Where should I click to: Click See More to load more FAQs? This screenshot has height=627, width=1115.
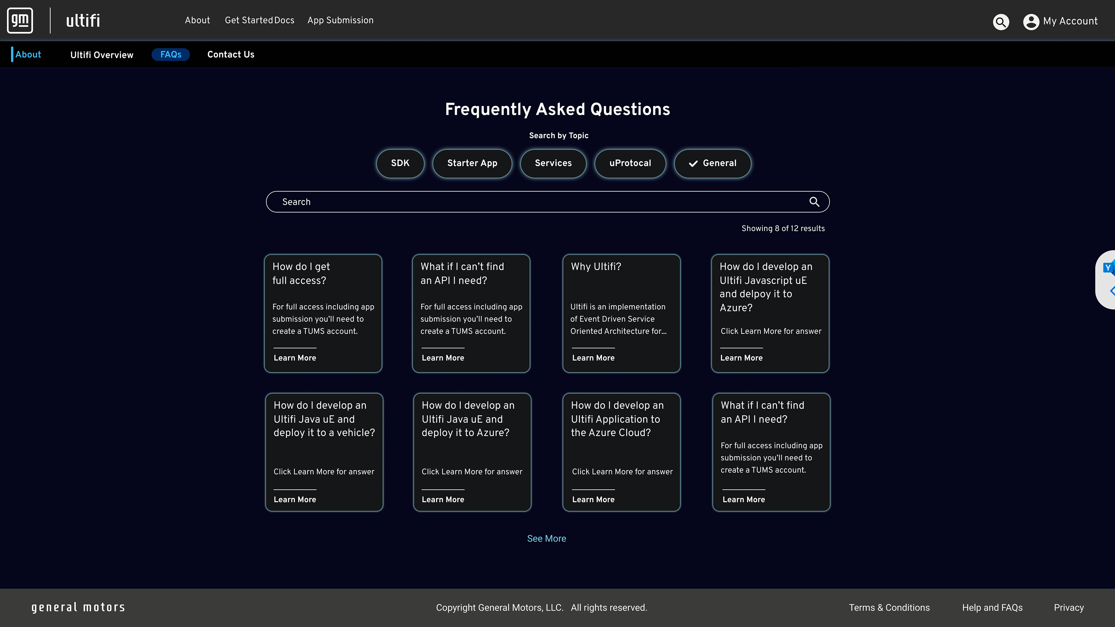pyautogui.click(x=546, y=538)
